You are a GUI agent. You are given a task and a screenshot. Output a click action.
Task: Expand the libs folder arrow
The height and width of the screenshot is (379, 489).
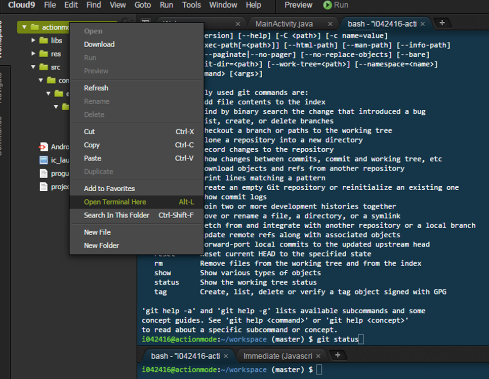[x=33, y=40]
